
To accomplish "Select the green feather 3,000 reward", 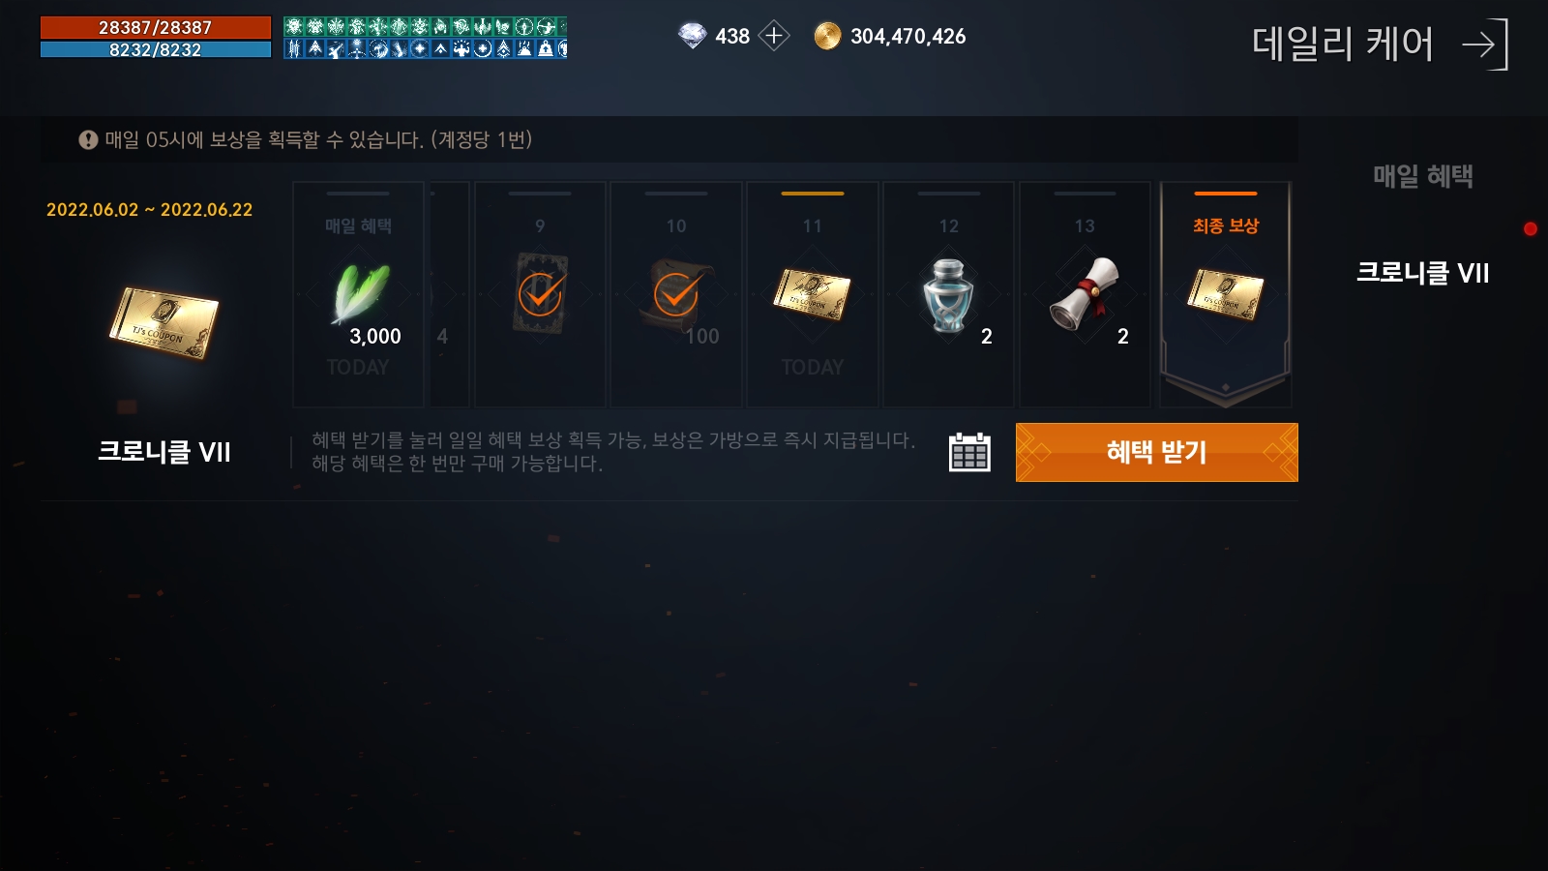I will click(x=358, y=294).
